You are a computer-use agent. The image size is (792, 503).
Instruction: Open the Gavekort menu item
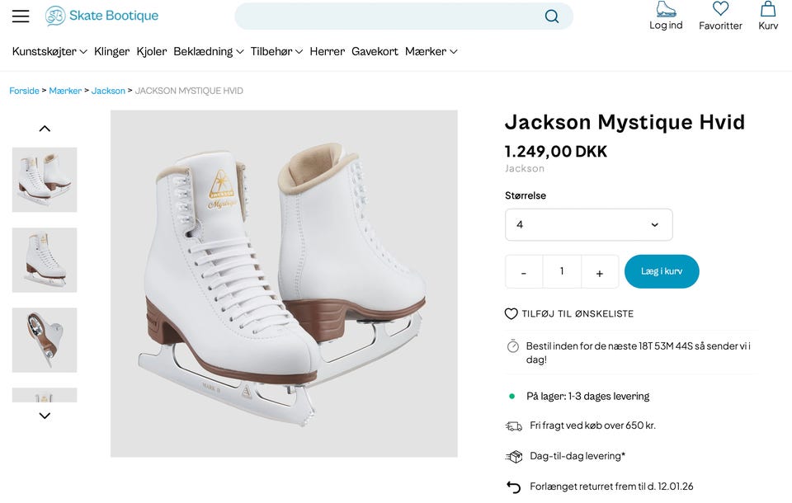pyautogui.click(x=375, y=51)
